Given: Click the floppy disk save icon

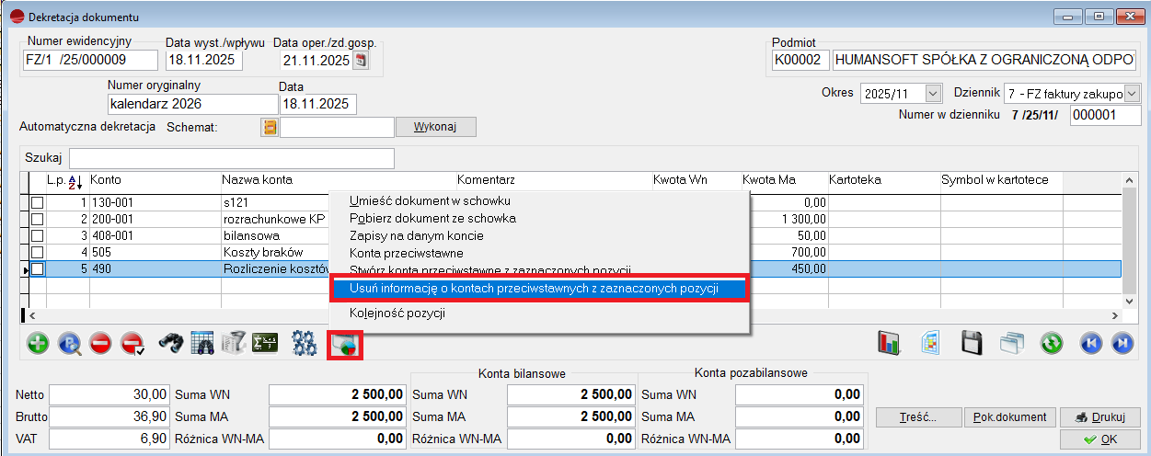Looking at the screenshot, I should (972, 344).
